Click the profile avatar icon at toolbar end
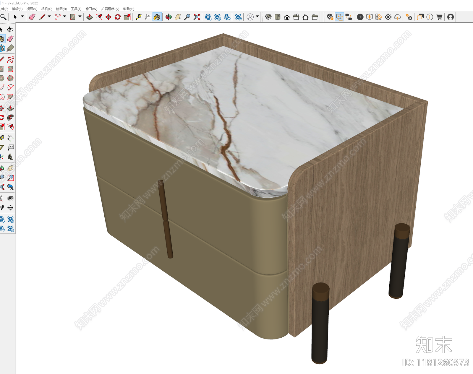Viewport: 473px width, 374px height. point(451,17)
